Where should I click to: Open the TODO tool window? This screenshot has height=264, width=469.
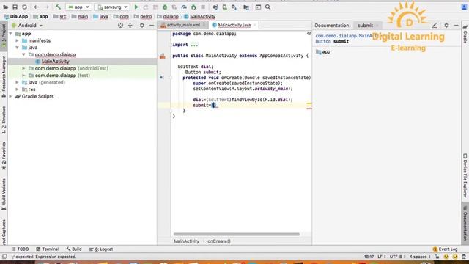(x=20, y=249)
